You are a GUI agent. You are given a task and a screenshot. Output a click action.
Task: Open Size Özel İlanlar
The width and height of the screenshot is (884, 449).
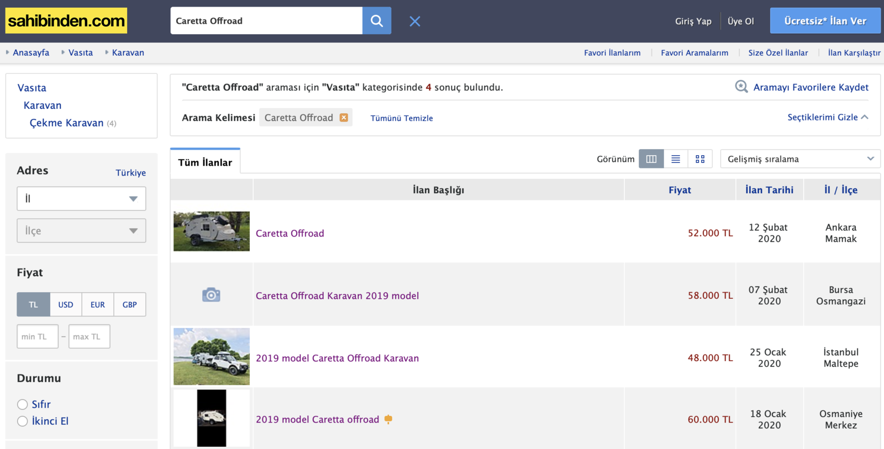click(778, 53)
